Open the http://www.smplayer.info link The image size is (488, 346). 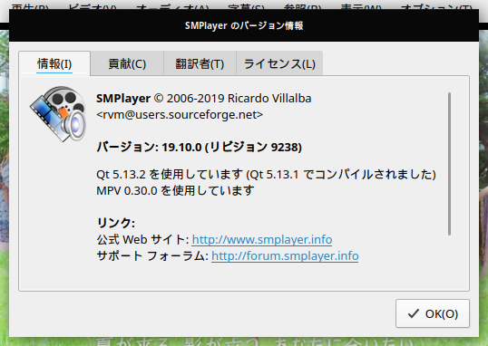pos(262,240)
